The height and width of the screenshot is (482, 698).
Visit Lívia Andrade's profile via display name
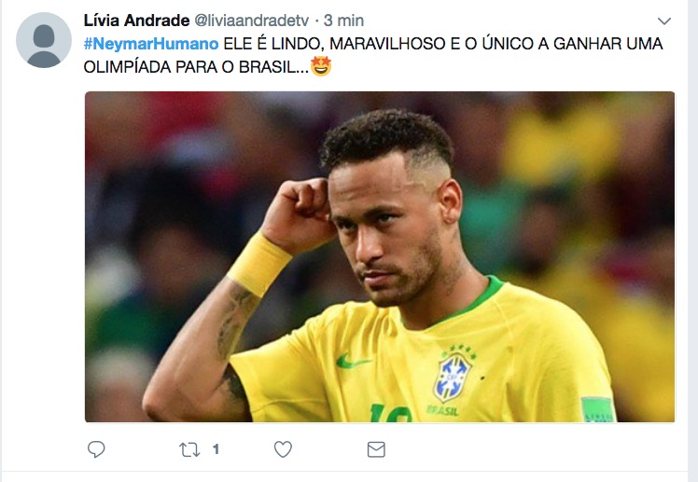tap(136, 20)
